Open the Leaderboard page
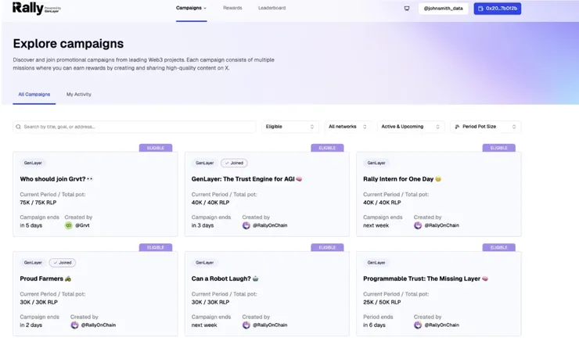Screen dimensions: 579x352 [272, 8]
